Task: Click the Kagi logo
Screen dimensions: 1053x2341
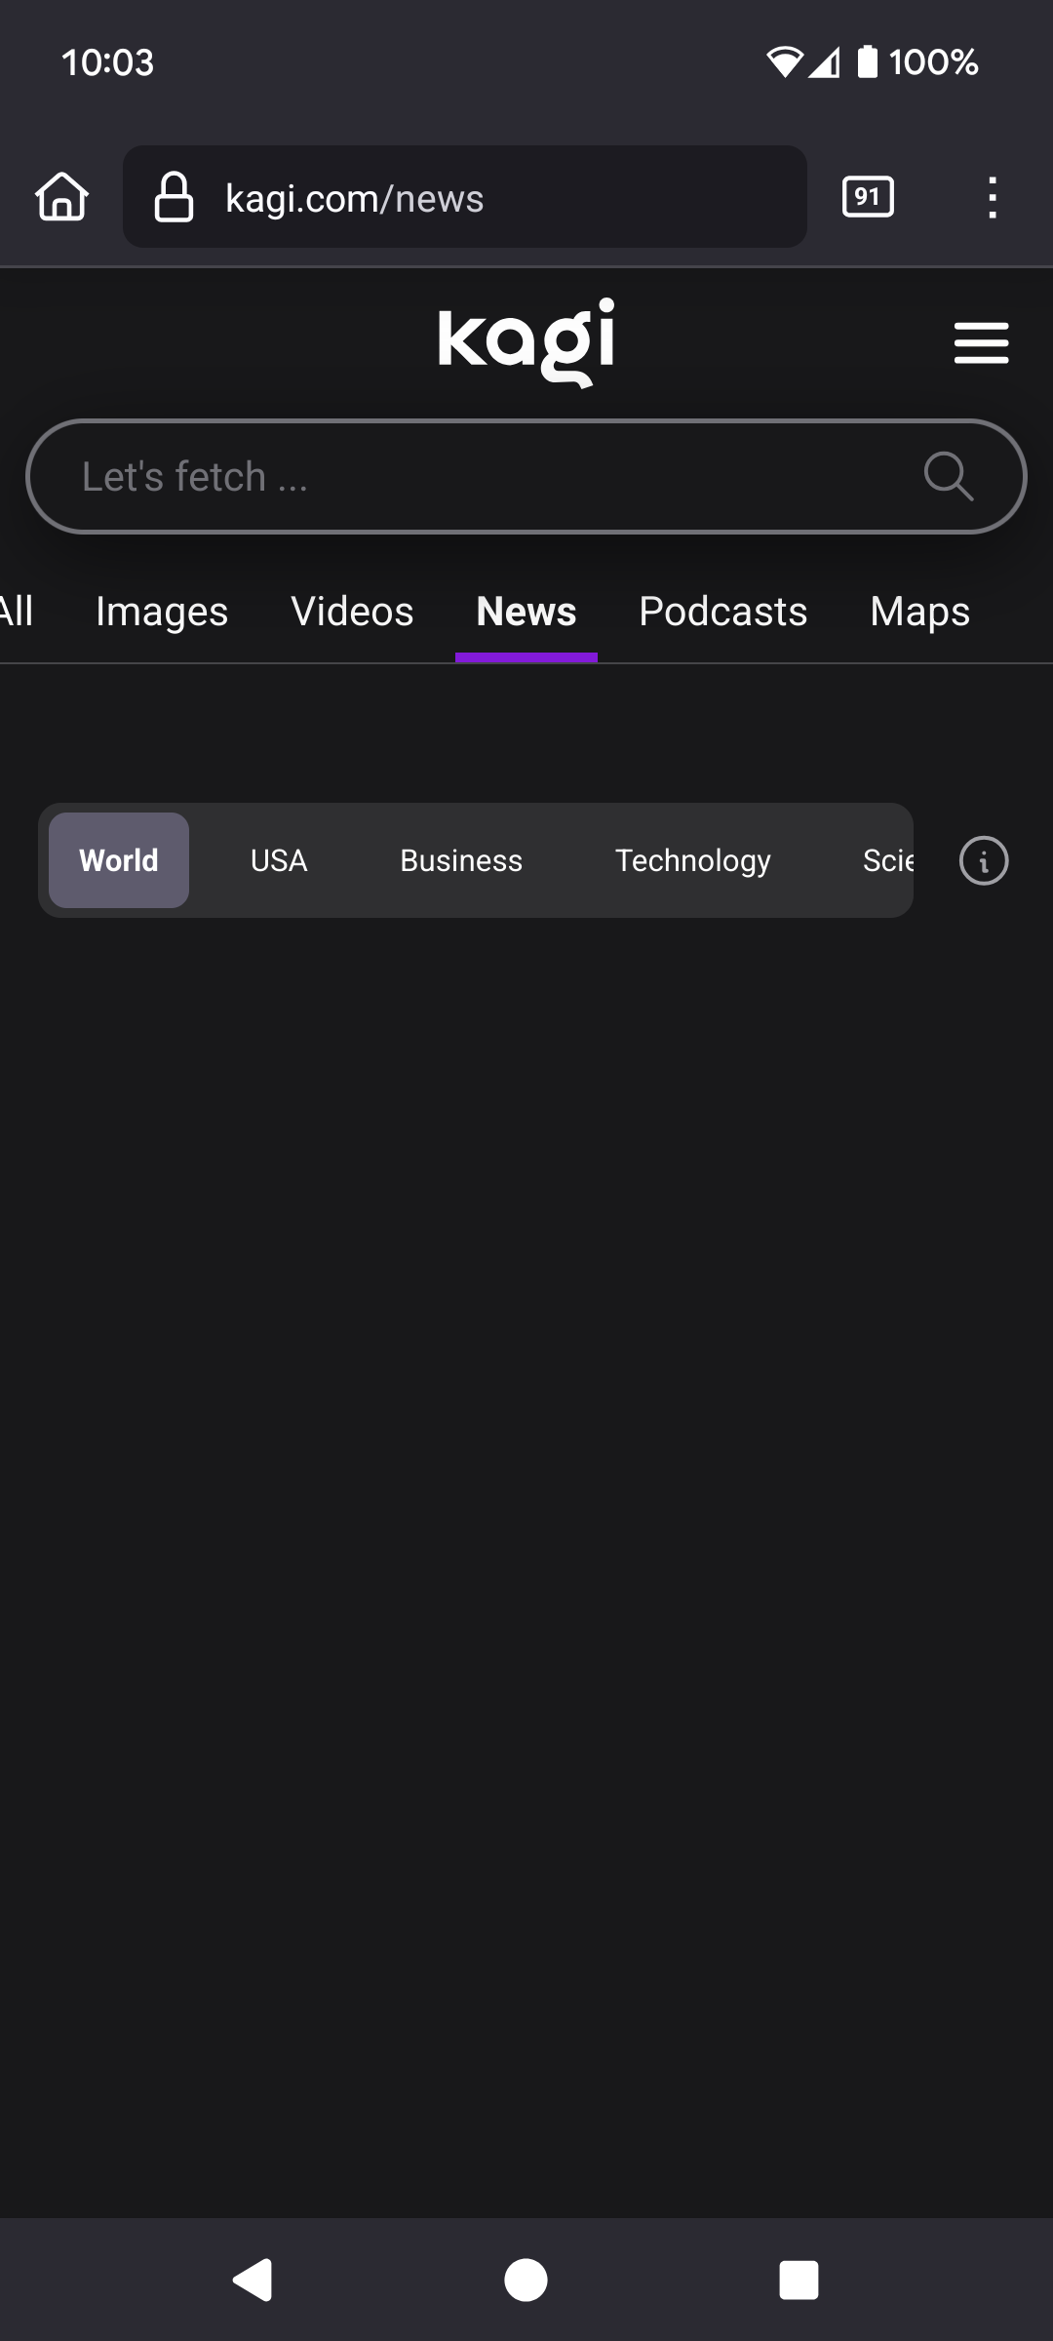Action: coord(526,341)
